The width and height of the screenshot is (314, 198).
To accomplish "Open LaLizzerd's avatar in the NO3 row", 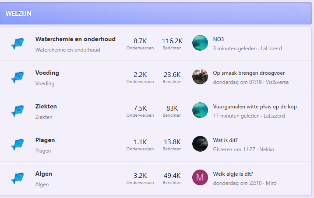I will (200, 43).
